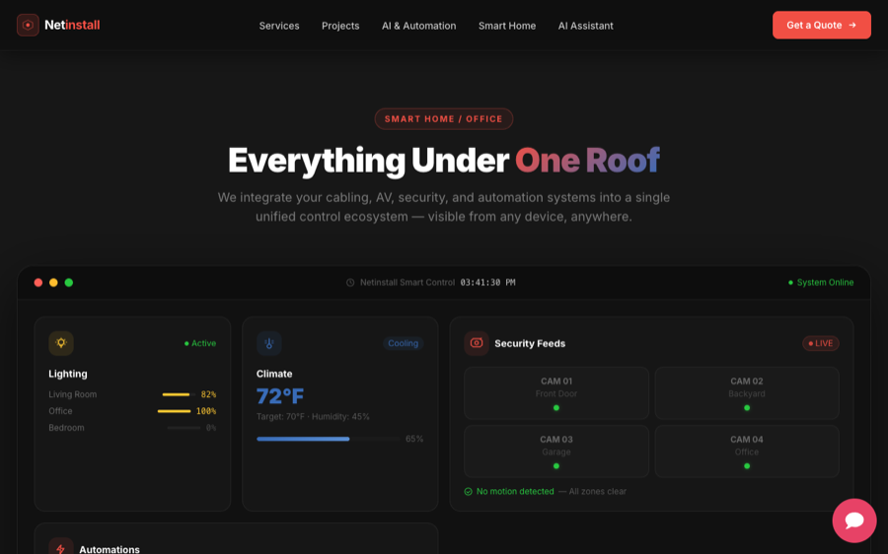Viewport: 888px width, 554px height.
Task: Go to the Projects page
Action: click(x=340, y=26)
